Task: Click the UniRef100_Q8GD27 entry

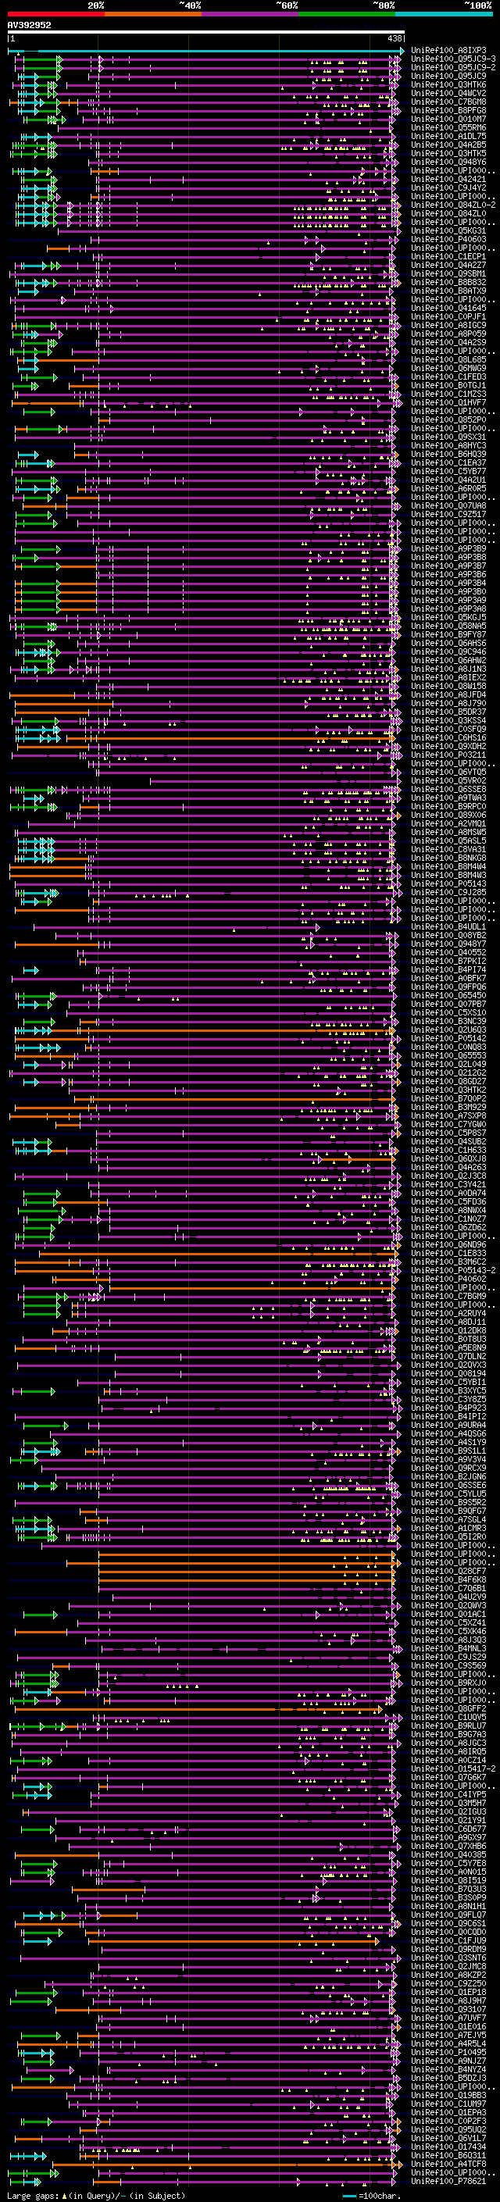Action: pyautogui.click(x=448, y=1080)
